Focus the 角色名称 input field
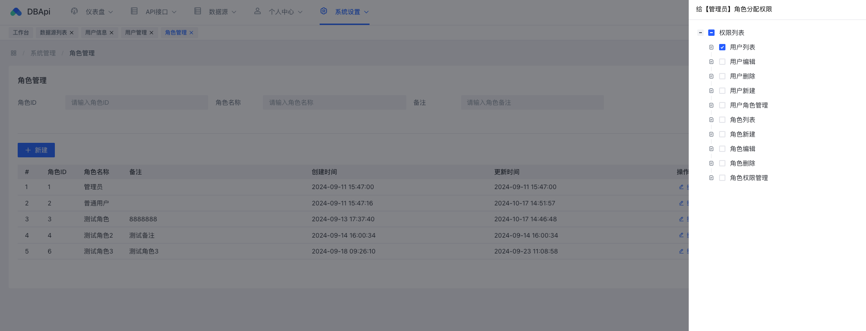This screenshot has width=866, height=331. (335, 102)
